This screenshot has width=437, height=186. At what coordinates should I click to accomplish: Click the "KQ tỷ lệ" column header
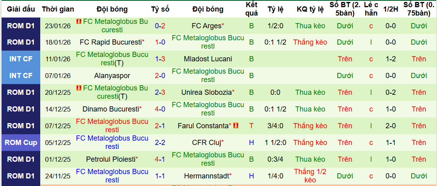tap(310, 9)
